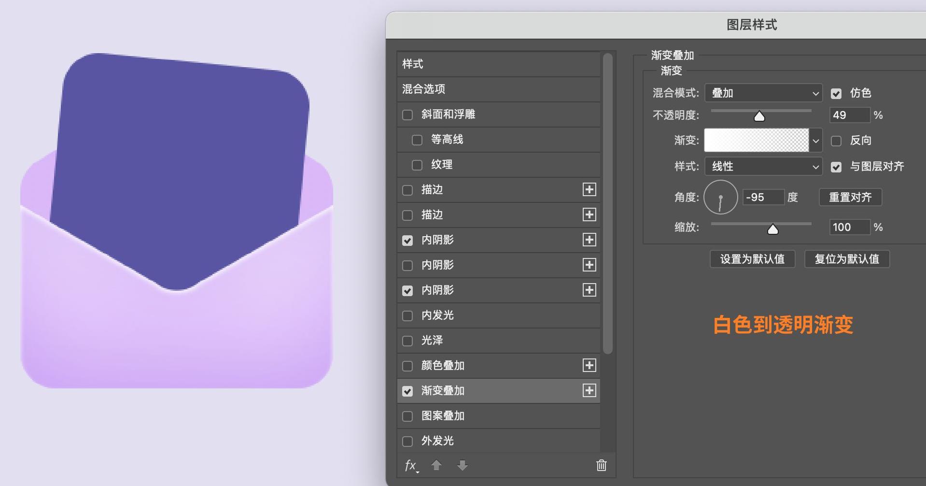This screenshot has height=486, width=926.
Task: Open the 样式 dropdown showing 线性
Action: 763,166
